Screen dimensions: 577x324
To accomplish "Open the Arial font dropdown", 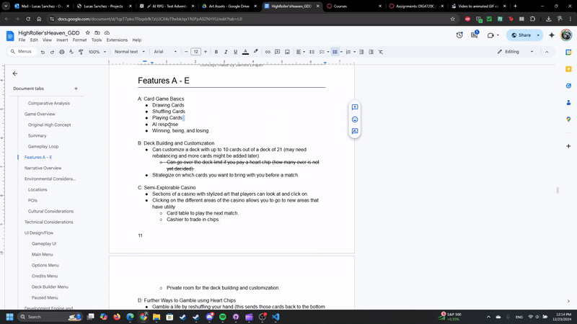I will pyautogui.click(x=166, y=52).
